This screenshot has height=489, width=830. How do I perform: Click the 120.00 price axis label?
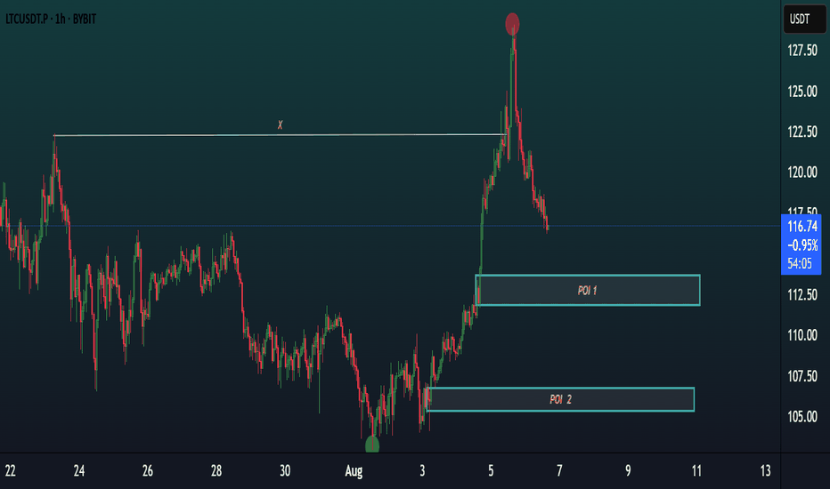click(x=802, y=172)
